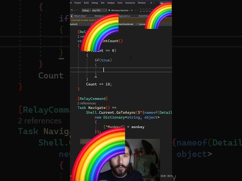Click the 'if(true)' code line
Image resolution: width=242 pixels, height=181 pixels.
(x=103, y=60)
